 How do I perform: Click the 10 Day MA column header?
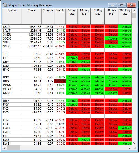(84, 16)
